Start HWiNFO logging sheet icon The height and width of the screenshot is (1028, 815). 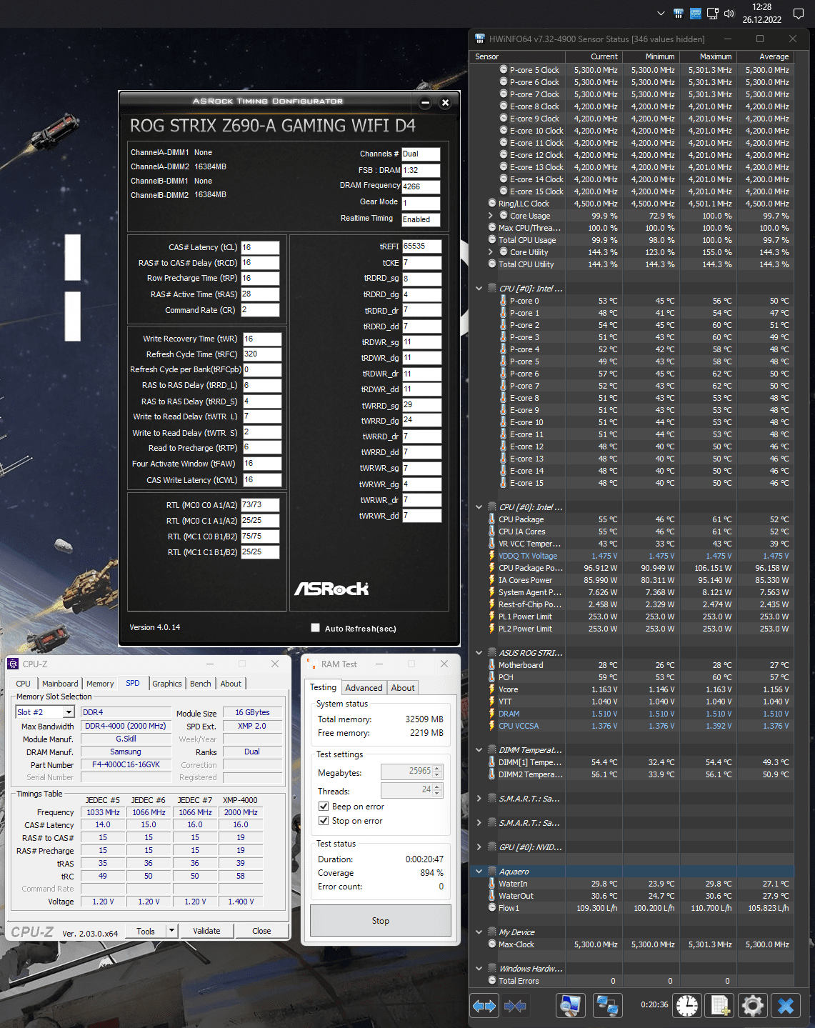point(720,1006)
